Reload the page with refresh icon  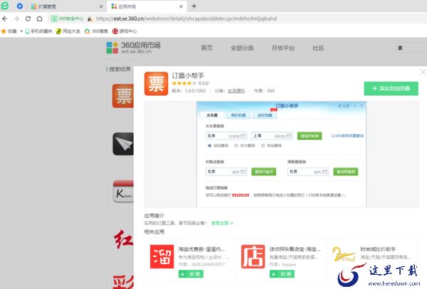coord(28,18)
